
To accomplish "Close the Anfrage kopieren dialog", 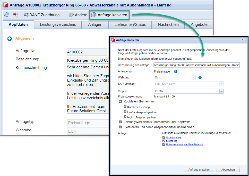I will [x=242, y=40].
